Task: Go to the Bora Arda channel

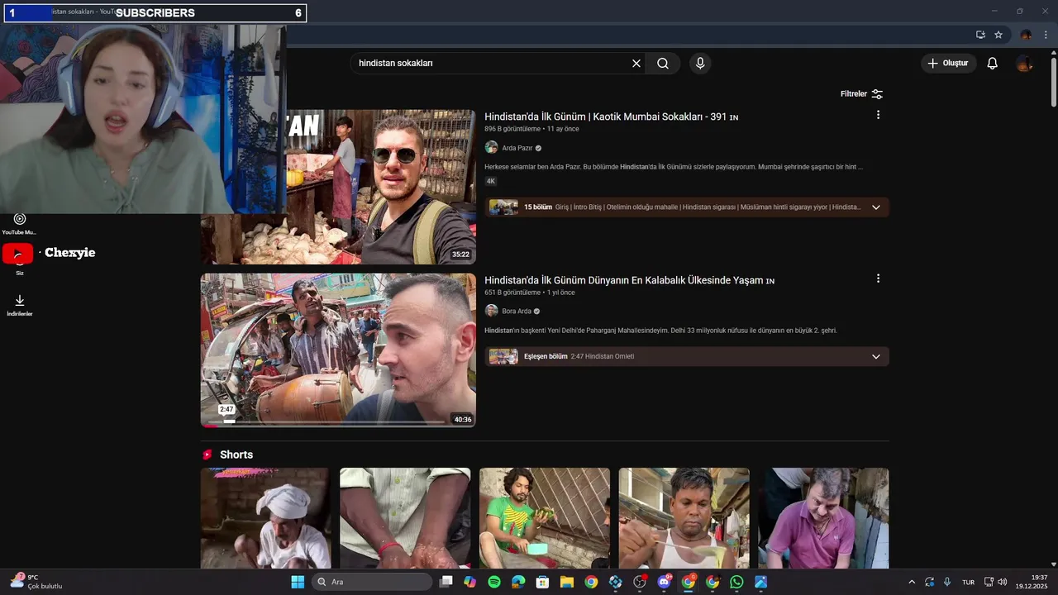Action: click(x=517, y=312)
